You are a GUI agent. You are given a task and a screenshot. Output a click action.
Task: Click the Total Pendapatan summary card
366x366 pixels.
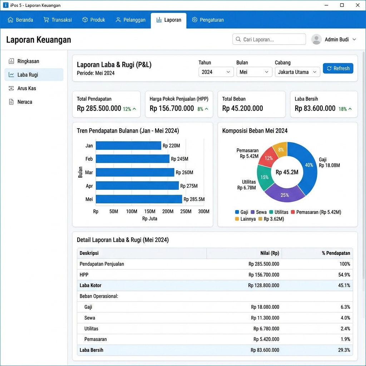(x=107, y=104)
